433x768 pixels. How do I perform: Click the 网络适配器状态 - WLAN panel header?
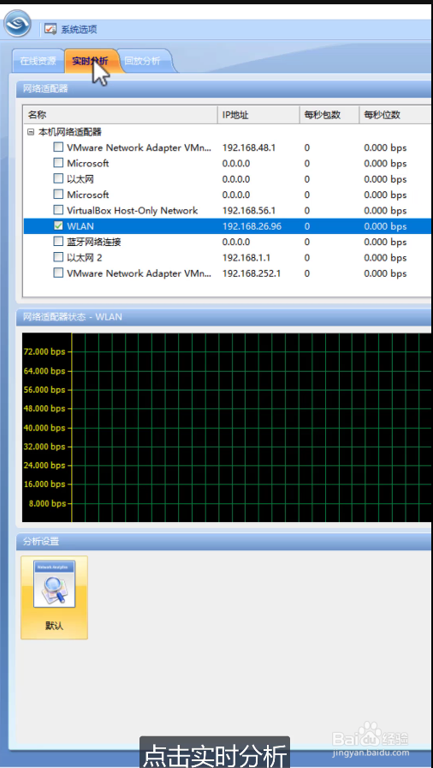tap(224, 317)
